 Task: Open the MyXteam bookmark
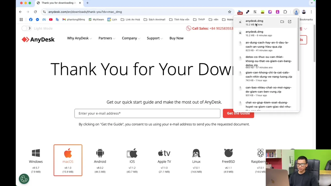coord(96,20)
